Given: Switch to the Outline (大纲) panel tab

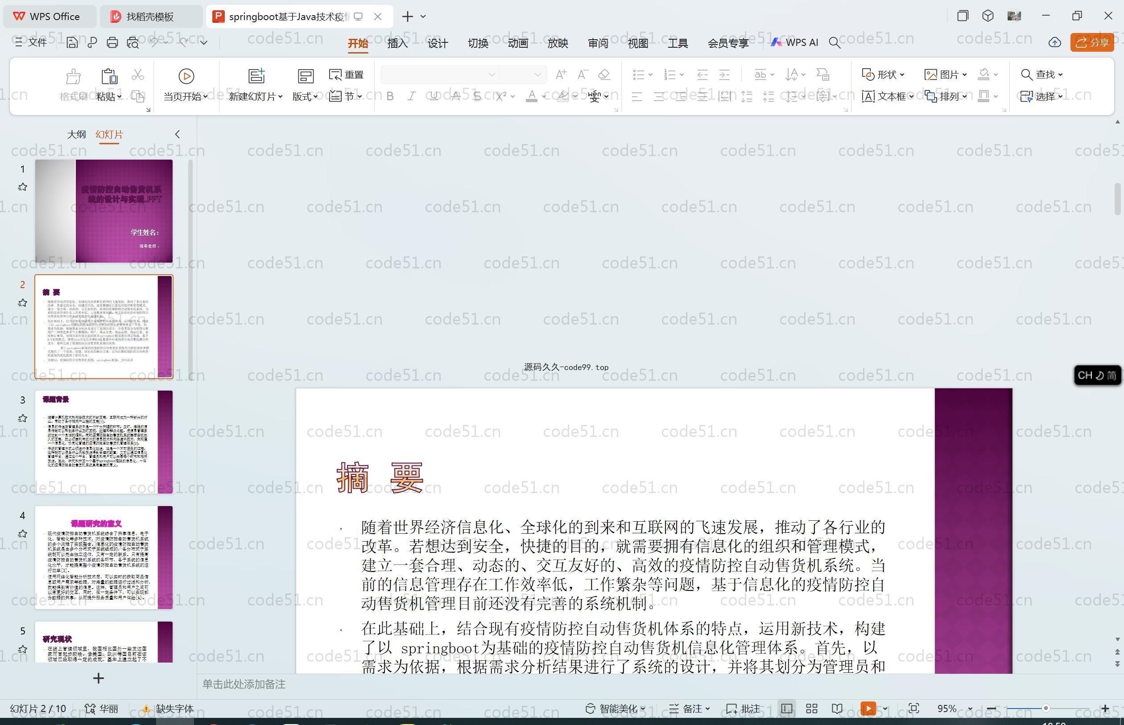Looking at the screenshot, I should 76,134.
